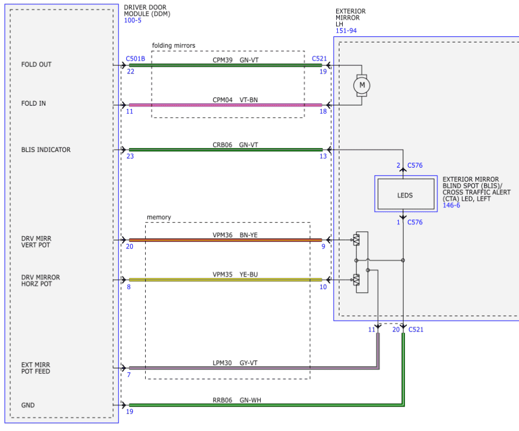519x431 pixels.
Task: Click the GND signal label
Action: 28,405
